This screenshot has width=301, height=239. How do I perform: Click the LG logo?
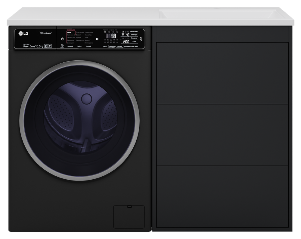click(x=23, y=33)
